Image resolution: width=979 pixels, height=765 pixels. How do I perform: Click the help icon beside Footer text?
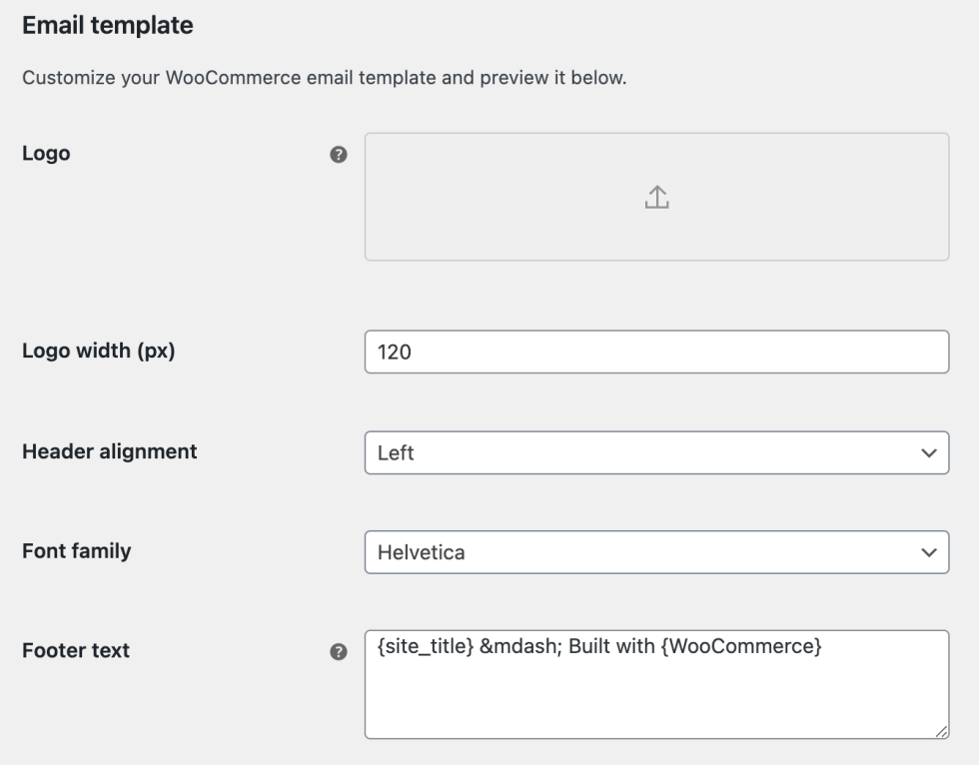pyautogui.click(x=340, y=652)
